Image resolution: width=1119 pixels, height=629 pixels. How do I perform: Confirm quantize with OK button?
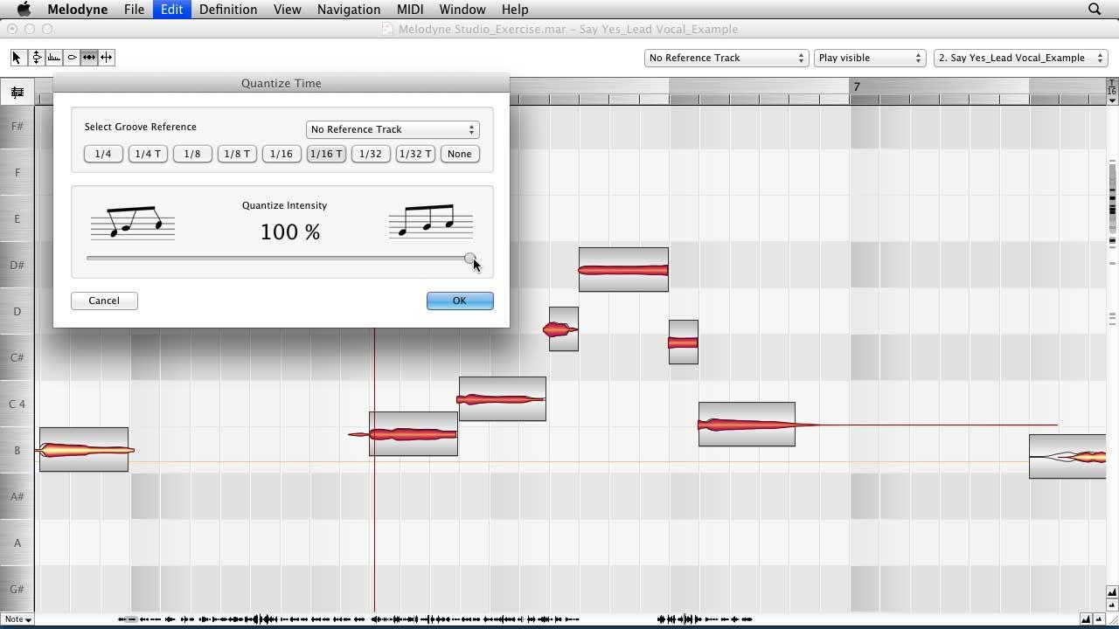pos(460,301)
